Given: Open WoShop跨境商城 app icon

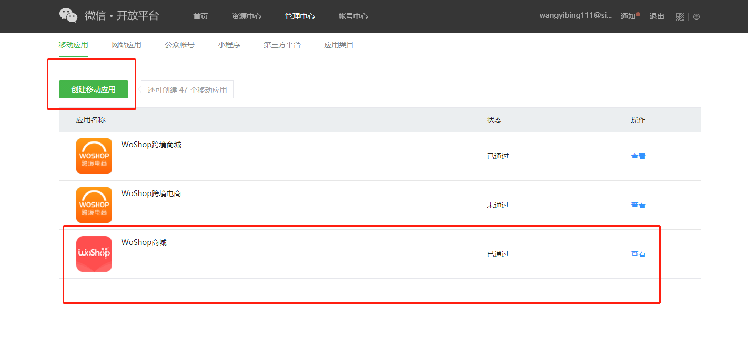Looking at the screenshot, I should 94,156.
